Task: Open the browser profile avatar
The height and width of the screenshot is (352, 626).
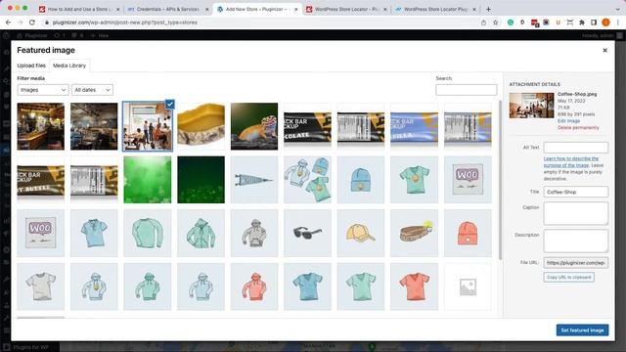Action: [x=605, y=22]
